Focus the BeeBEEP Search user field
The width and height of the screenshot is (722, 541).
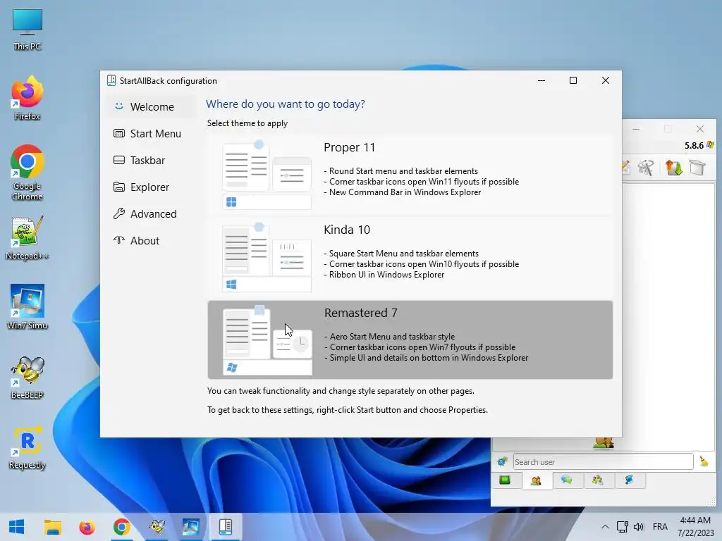(x=604, y=462)
